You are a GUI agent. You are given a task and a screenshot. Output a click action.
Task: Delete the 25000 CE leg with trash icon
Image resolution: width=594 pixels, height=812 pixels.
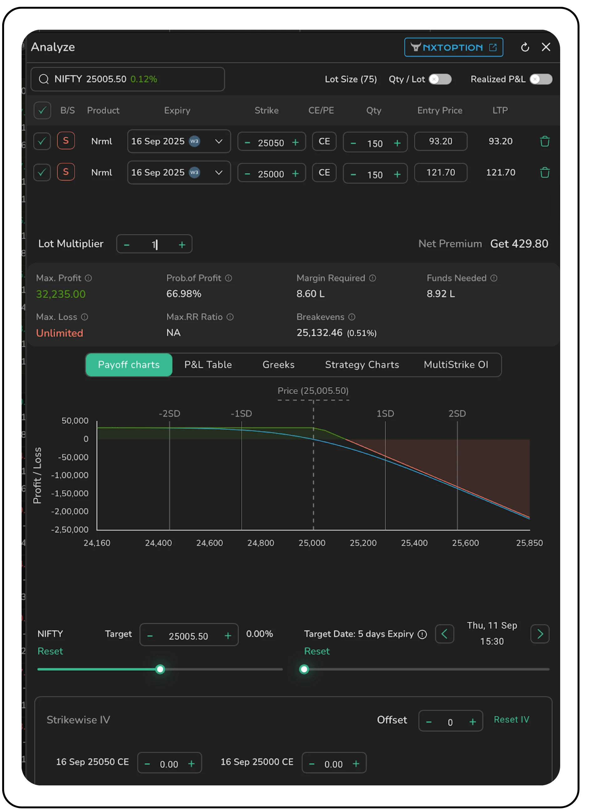pyautogui.click(x=545, y=172)
